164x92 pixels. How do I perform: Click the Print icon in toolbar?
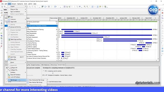(x=2, y=7)
